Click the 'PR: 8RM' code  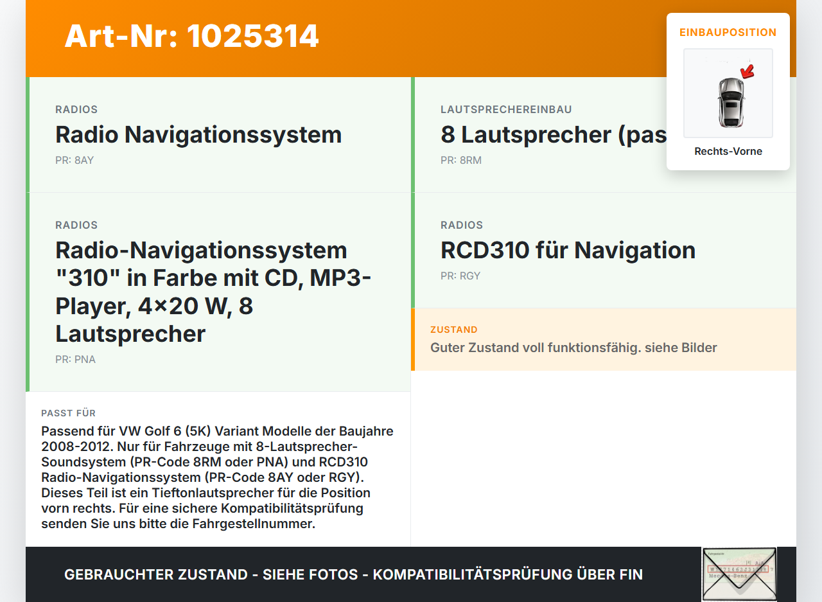point(461,160)
